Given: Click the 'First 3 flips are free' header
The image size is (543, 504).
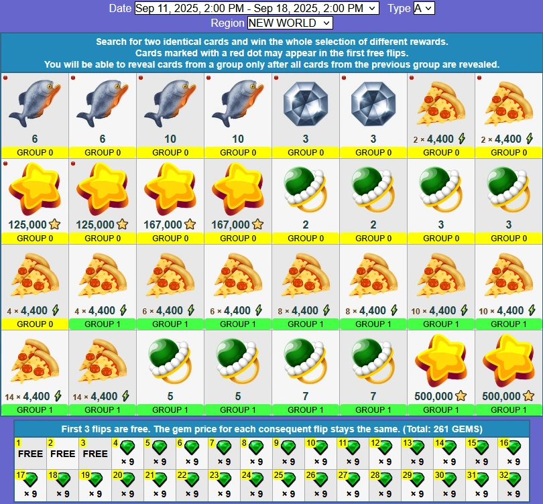Looking at the screenshot, I should tap(272, 429).
